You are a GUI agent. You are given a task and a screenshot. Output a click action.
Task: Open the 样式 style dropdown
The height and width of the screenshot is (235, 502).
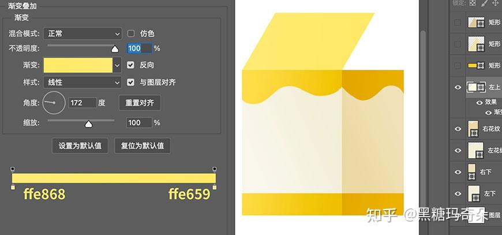click(83, 83)
